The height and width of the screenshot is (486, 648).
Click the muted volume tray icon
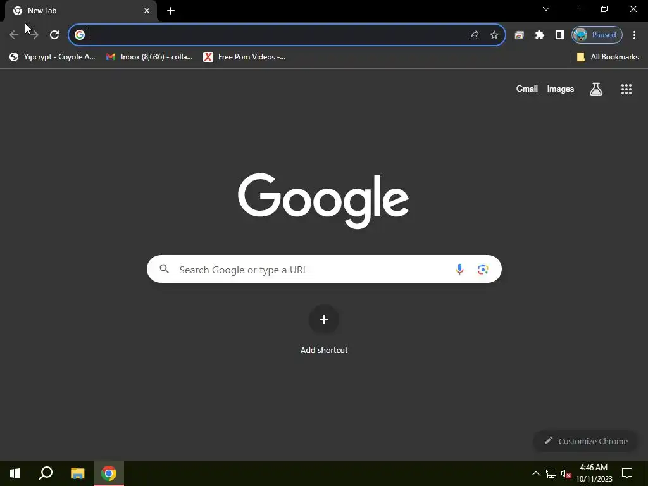tap(566, 473)
